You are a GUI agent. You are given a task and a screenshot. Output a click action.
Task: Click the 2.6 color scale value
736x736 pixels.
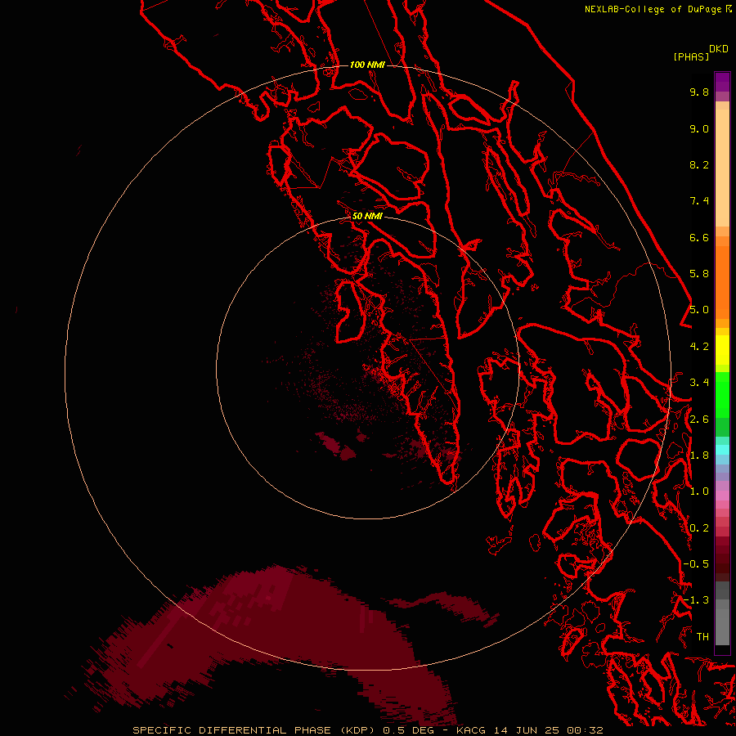699,420
